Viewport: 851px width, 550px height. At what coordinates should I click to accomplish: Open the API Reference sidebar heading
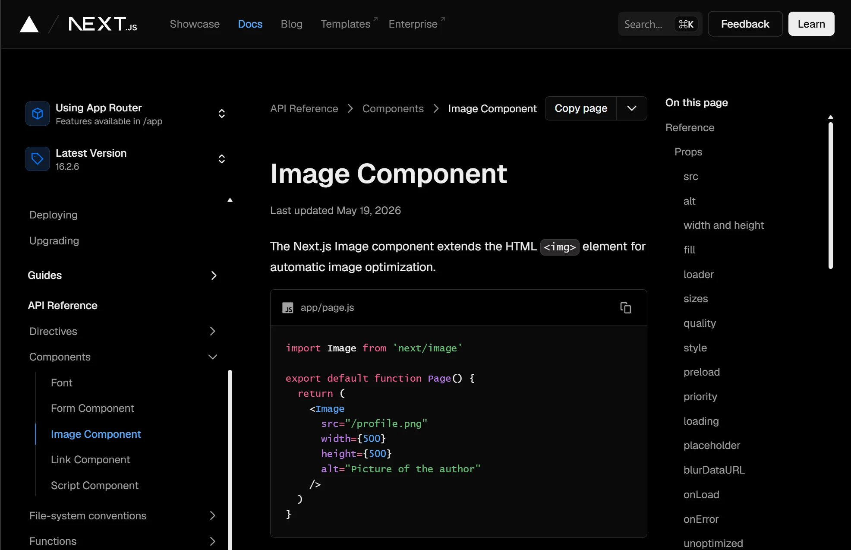coord(63,306)
